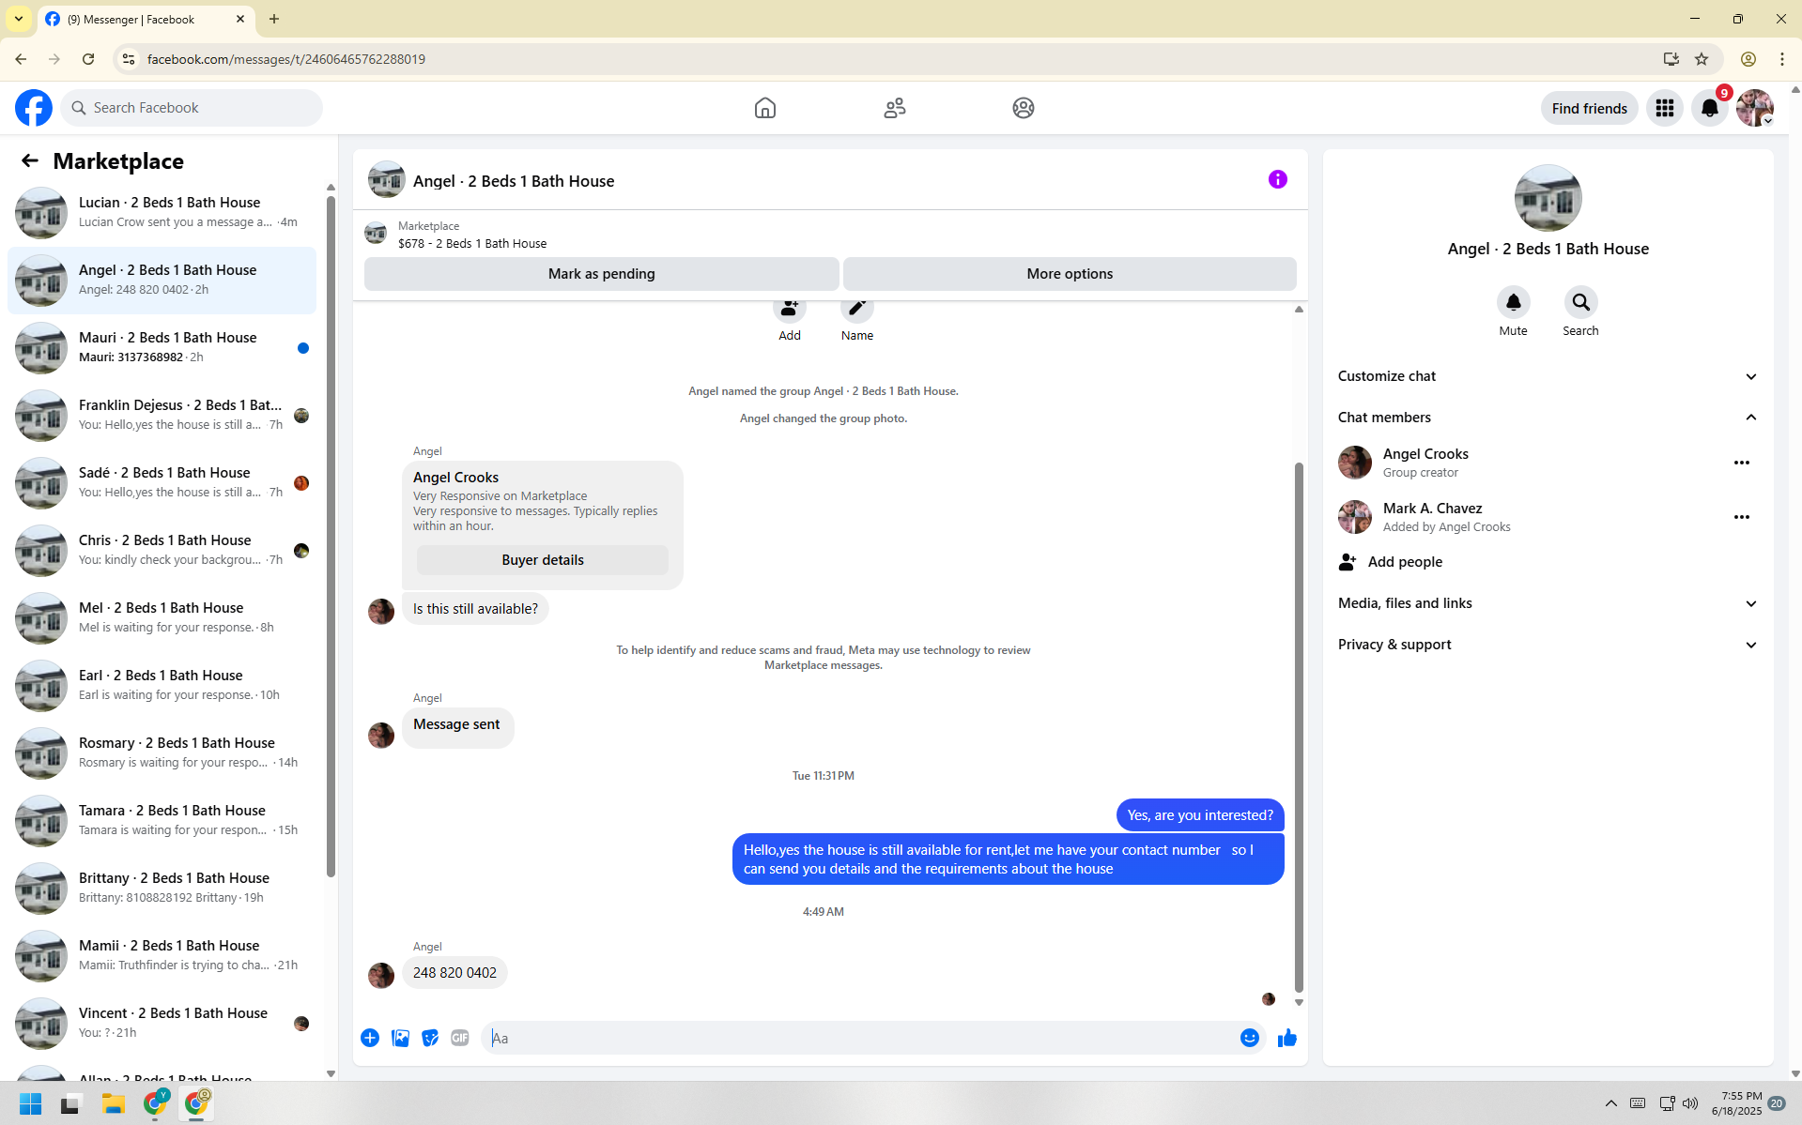Bookmark this page with the star icon
The height and width of the screenshot is (1125, 1802).
1702,59
